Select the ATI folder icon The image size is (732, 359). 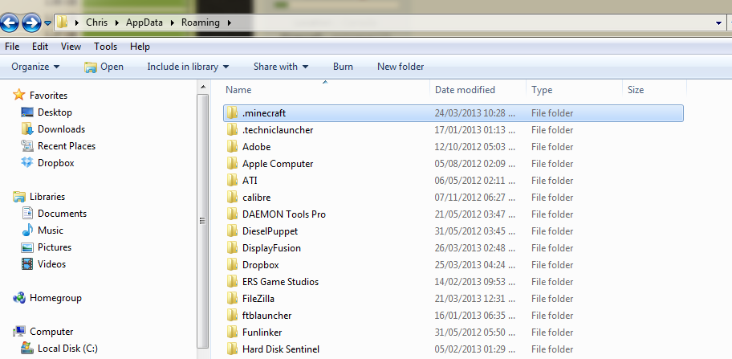(233, 180)
